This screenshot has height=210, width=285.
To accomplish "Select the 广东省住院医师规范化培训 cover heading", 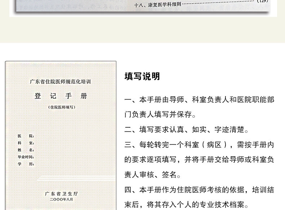I will click(60, 82).
